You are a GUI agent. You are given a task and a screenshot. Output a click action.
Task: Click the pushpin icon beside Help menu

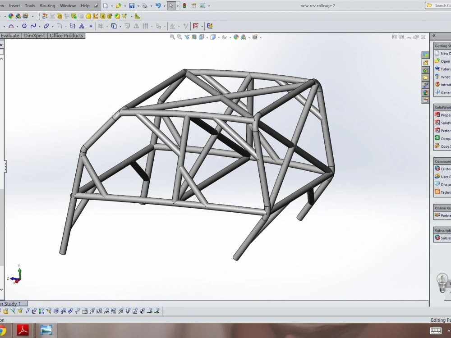coord(96,5)
